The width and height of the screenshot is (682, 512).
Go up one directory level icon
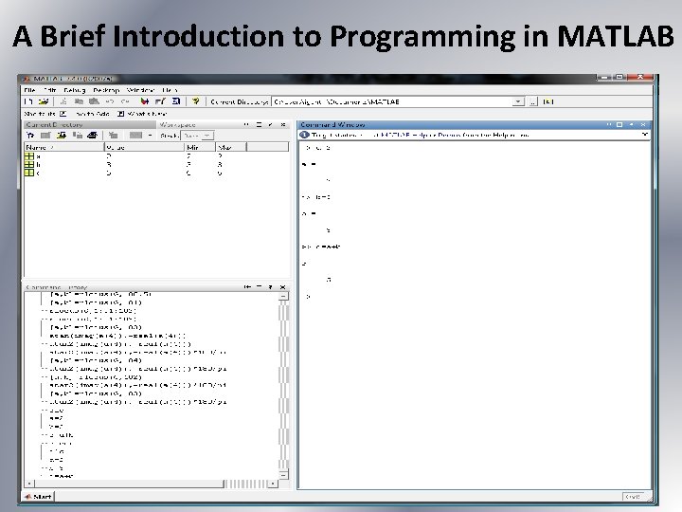coord(548,101)
